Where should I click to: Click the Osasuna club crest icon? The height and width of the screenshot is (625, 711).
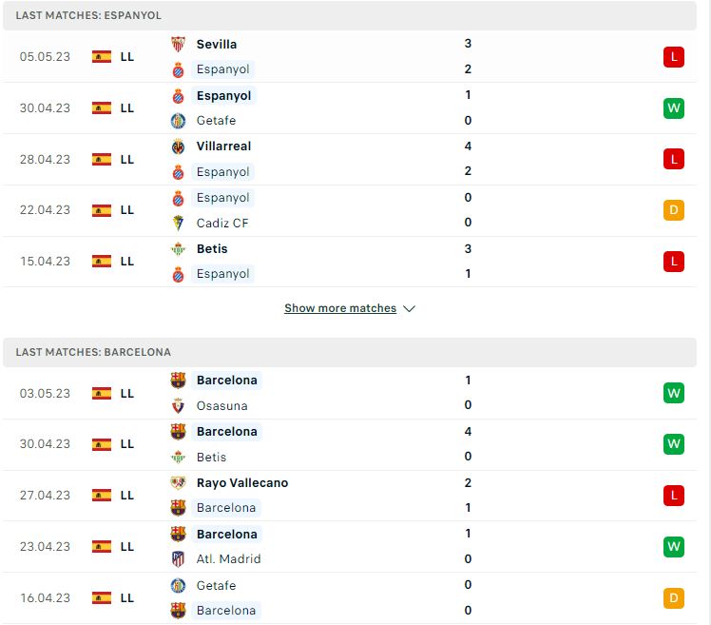click(x=178, y=405)
